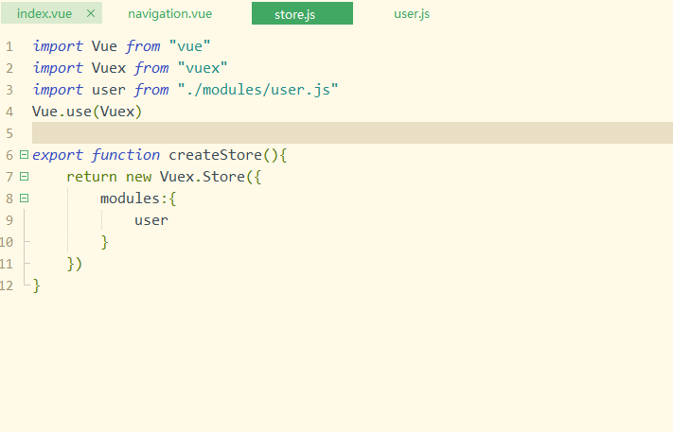Open the navigation.vue tab
Image resolution: width=673 pixels, height=432 pixels.
click(170, 14)
